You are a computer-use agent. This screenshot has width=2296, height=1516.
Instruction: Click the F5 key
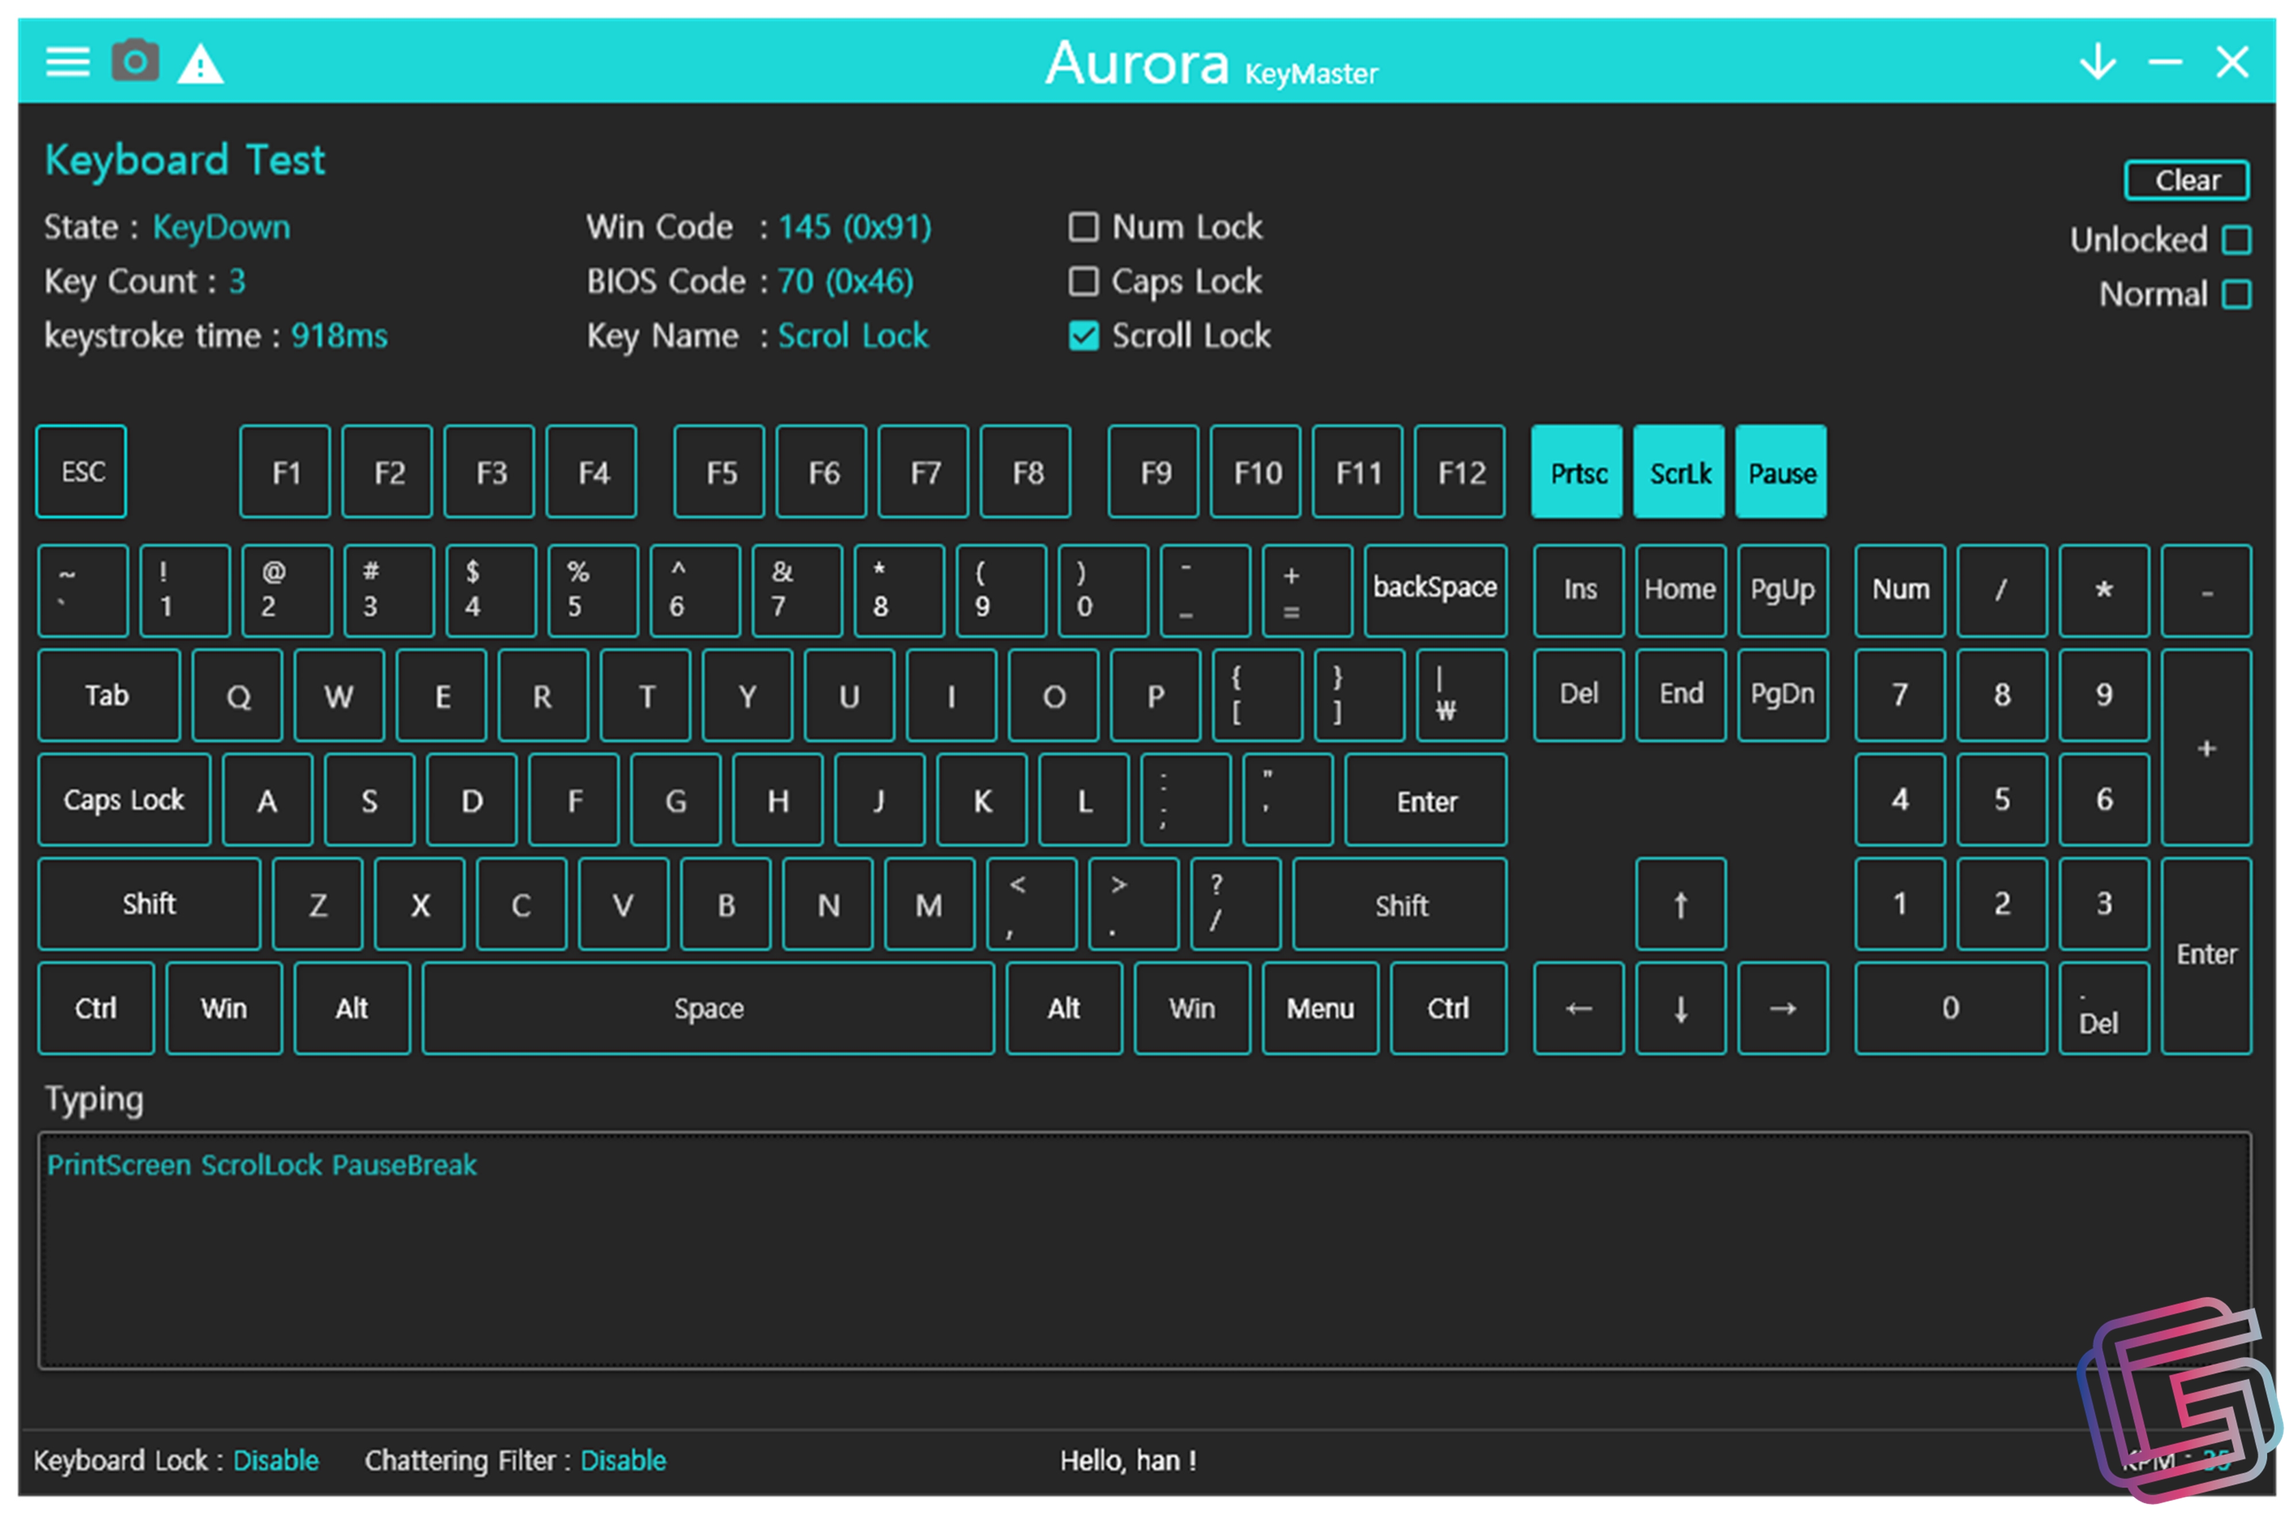point(720,472)
